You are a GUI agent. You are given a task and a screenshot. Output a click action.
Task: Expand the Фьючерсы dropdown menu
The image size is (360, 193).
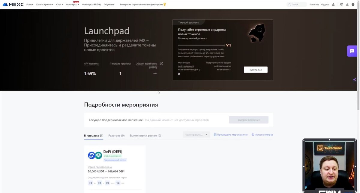[72, 4]
